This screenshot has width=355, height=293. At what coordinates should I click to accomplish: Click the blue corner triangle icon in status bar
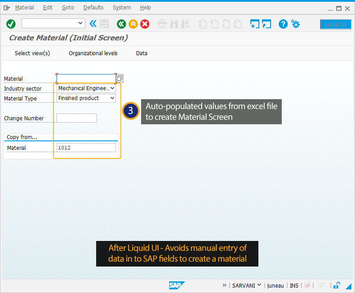348,286
